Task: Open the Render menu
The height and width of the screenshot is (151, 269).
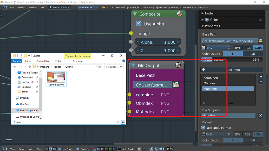Action: tap(21, 7)
